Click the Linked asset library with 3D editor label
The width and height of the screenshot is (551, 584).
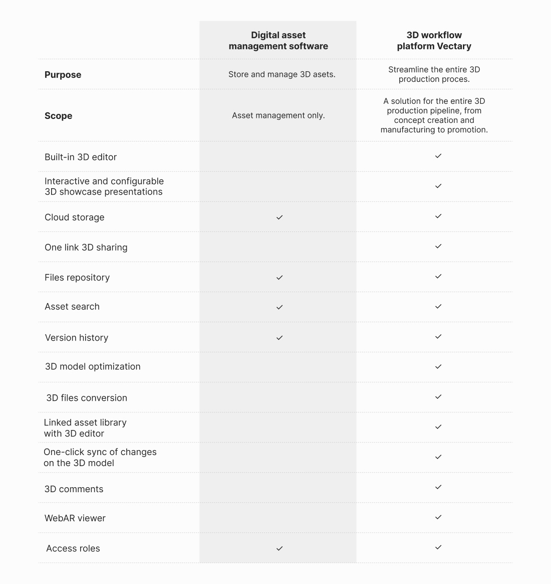pos(85,428)
